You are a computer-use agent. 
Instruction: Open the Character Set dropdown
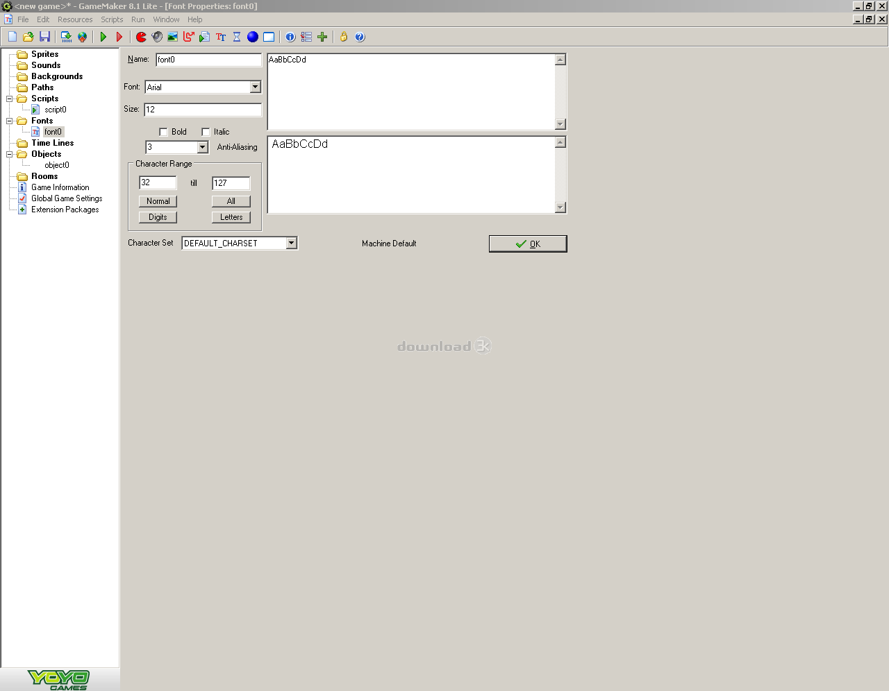pos(292,243)
